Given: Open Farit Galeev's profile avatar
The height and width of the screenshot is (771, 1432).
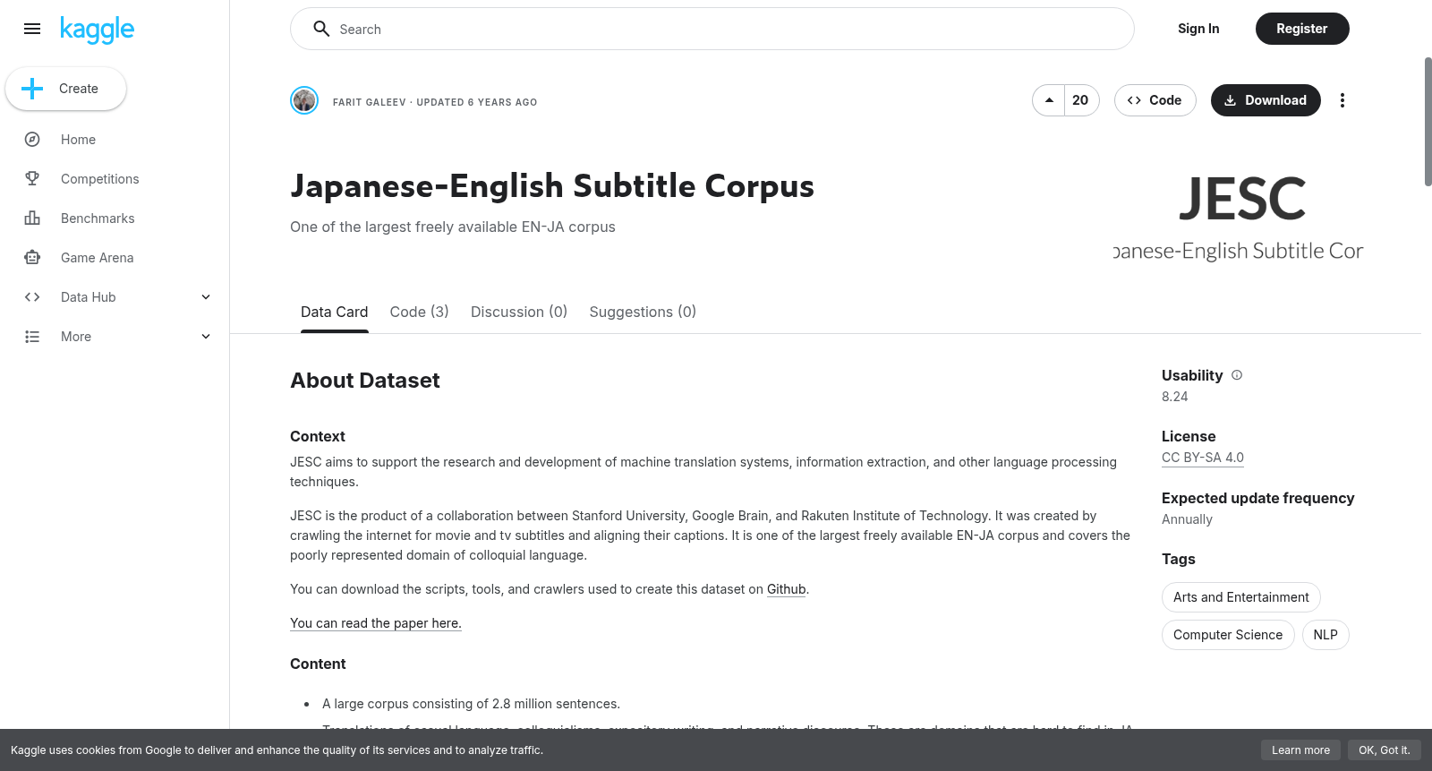Looking at the screenshot, I should coord(304,100).
